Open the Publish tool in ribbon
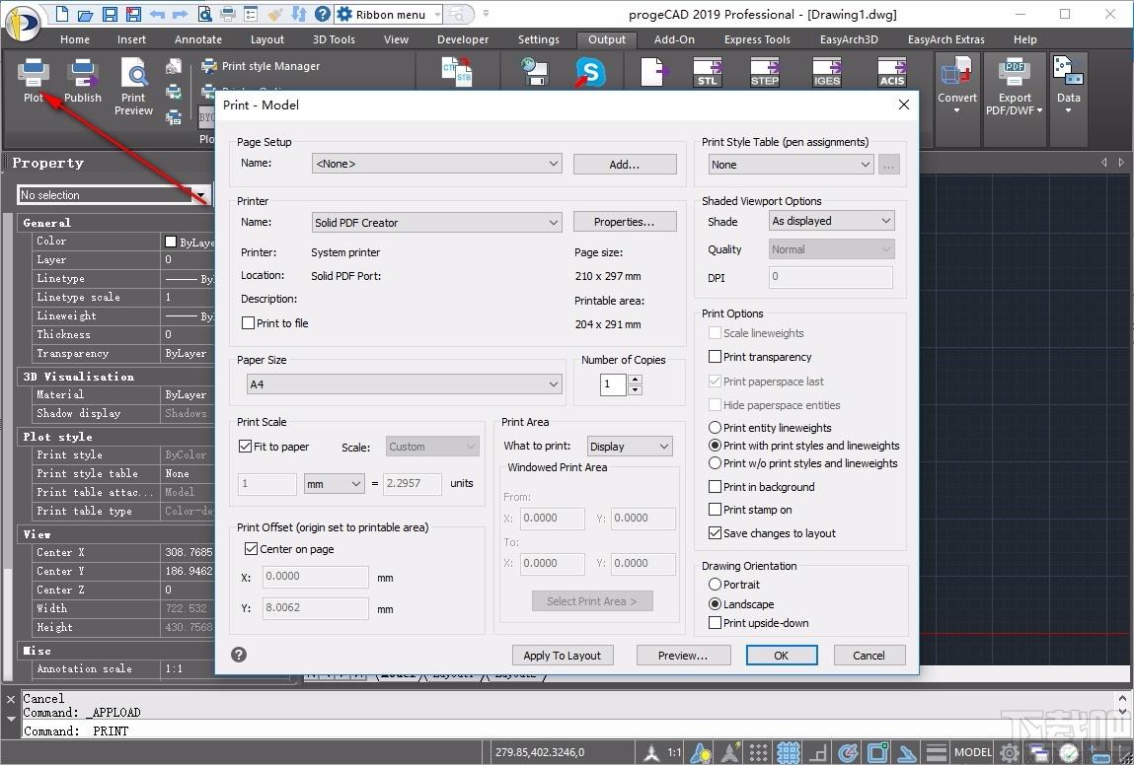Viewport: 1134px width, 765px height. [x=83, y=81]
